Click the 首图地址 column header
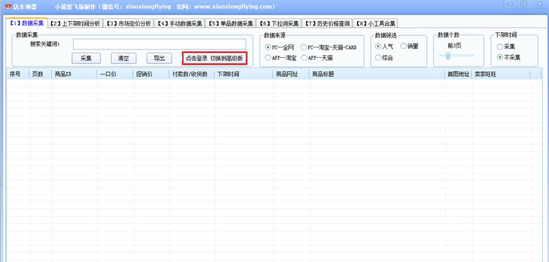Viewport: 549px width, 262px height. click(x=458, y=74)
